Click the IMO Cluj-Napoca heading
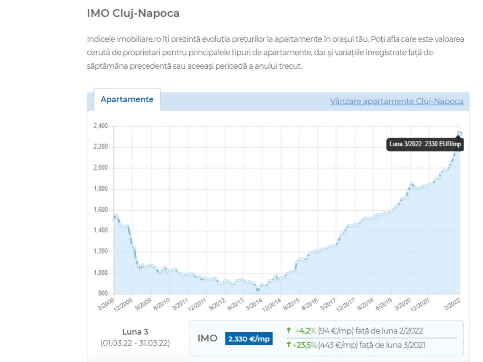The image size is (483, 362). tap(133, 13)
